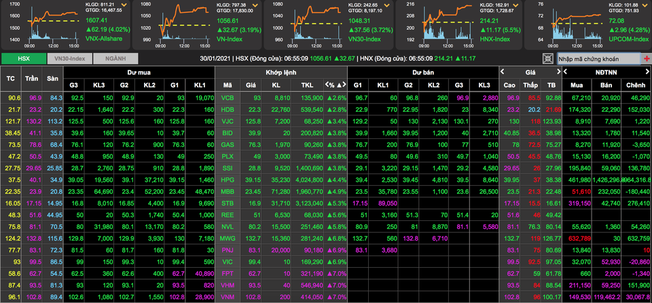The height and width of the screenshot is (303, 652).
Task: Open stock symbol MWG
Action: tap(227, 239)
